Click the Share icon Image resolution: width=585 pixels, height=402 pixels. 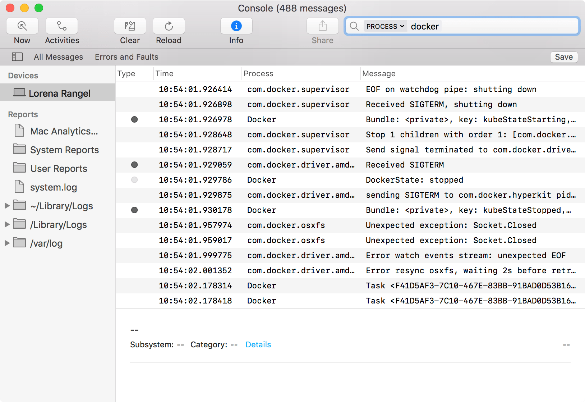pos(322,26)
